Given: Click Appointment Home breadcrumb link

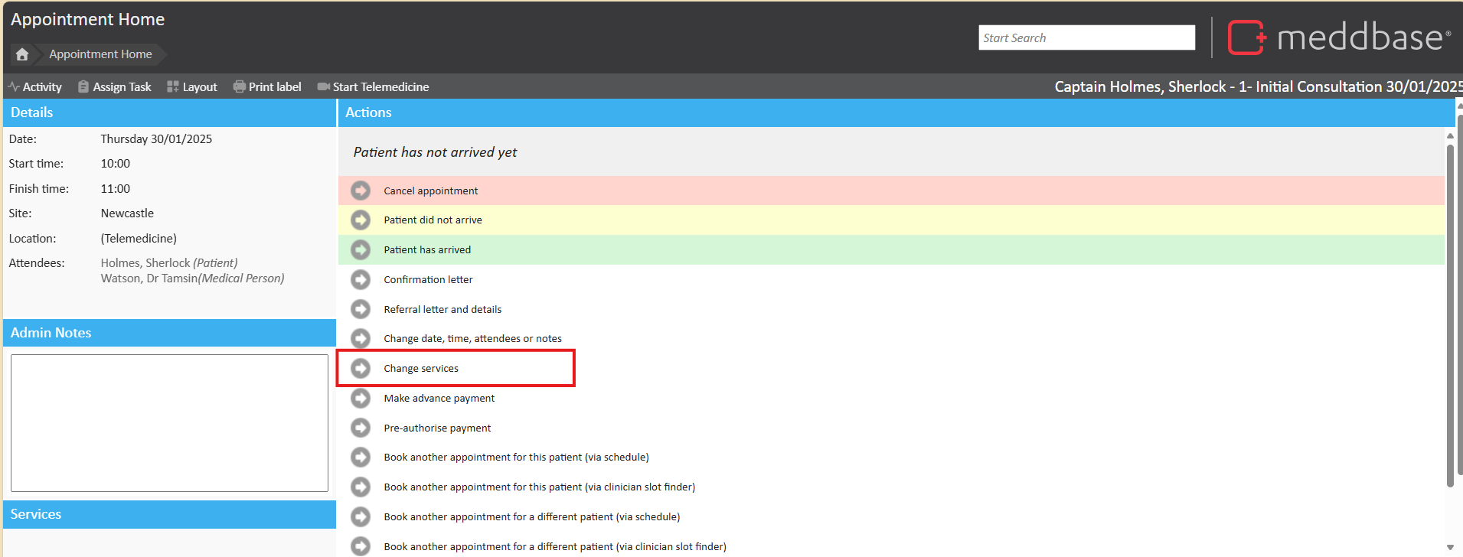Looking at the screenshot, I should pos(100,54).
